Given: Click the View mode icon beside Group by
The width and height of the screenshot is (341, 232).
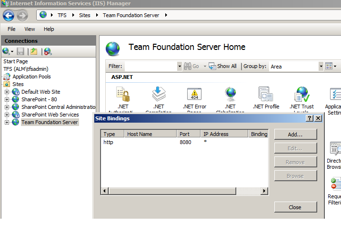Looking at the screenshot, I should 329,66.
